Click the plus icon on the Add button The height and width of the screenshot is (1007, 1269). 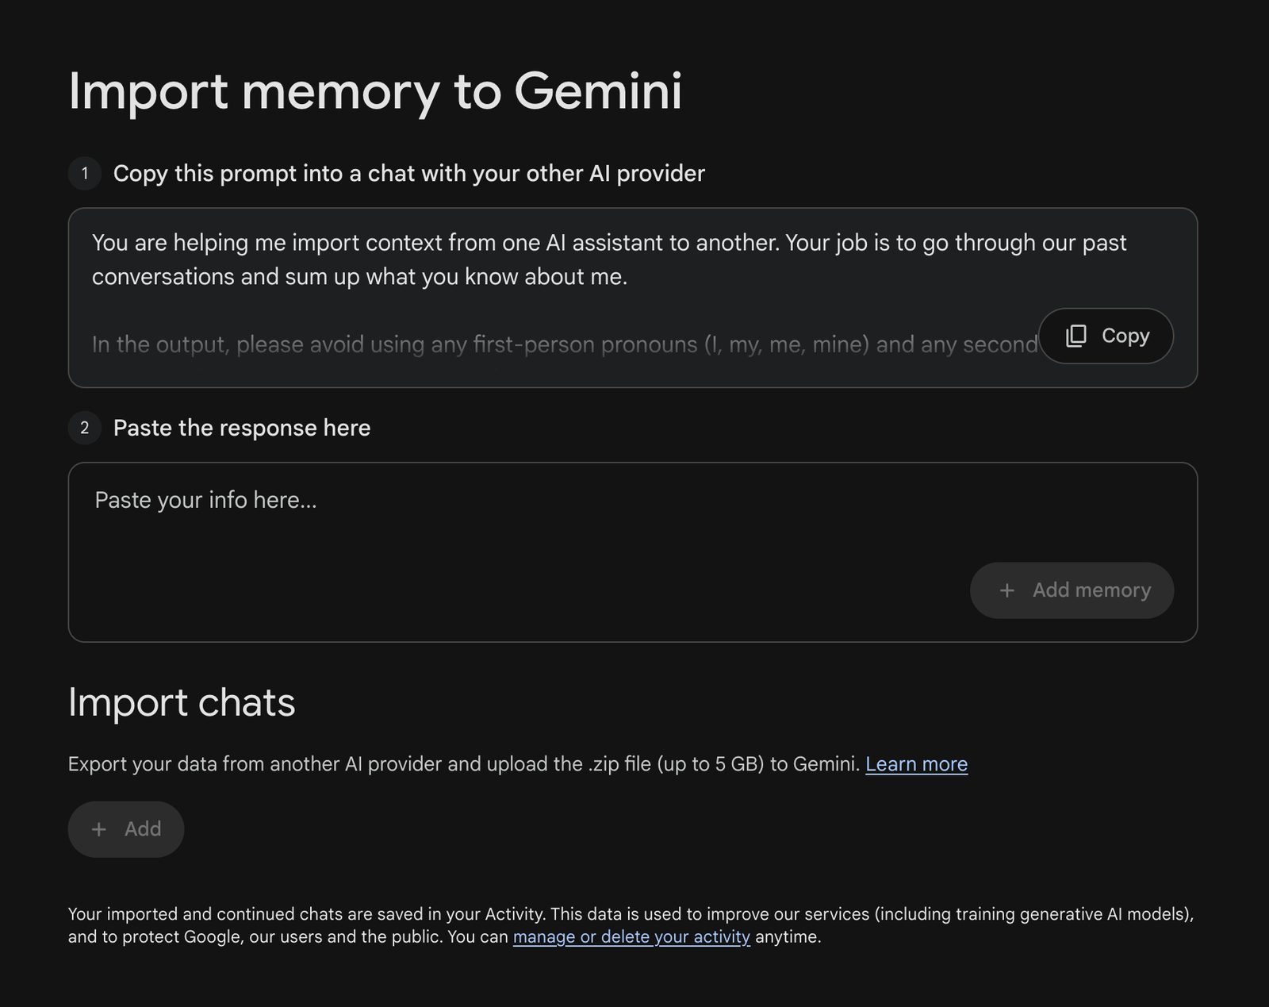click(98, 828)
